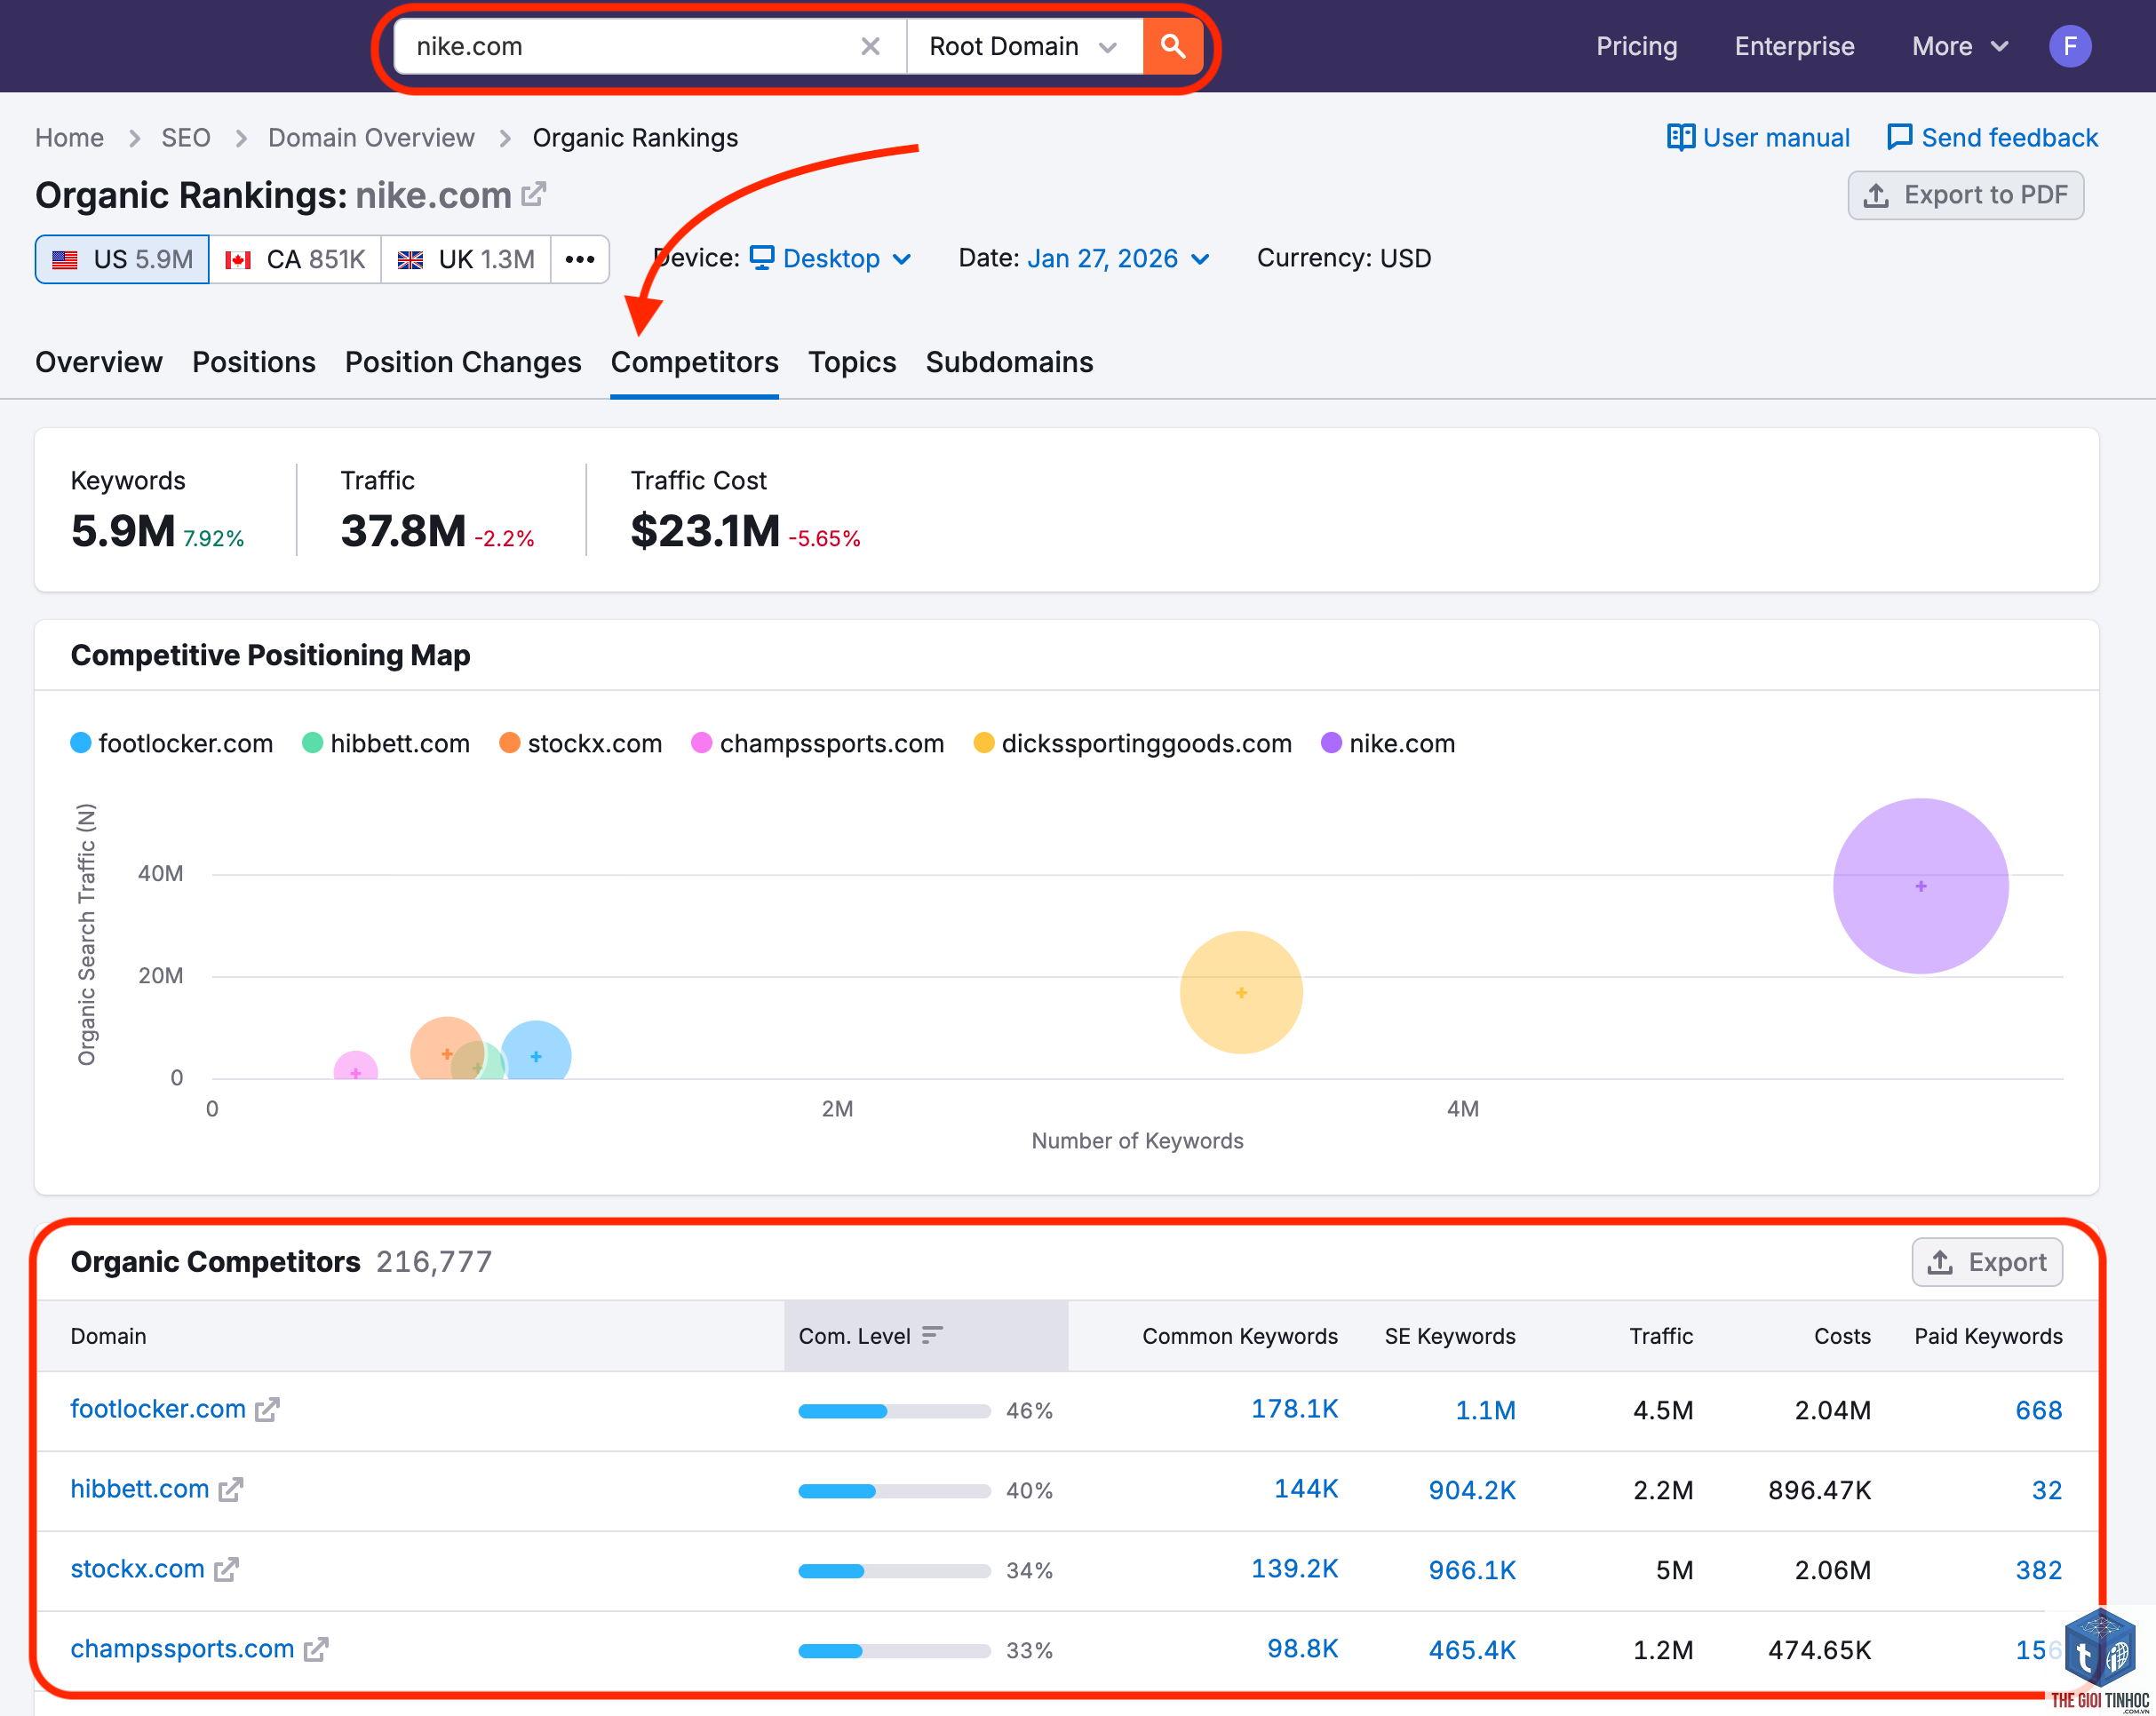Click Export to PDF button
This screenshot has width=2156, height=1716.
tap(1965, 194)
